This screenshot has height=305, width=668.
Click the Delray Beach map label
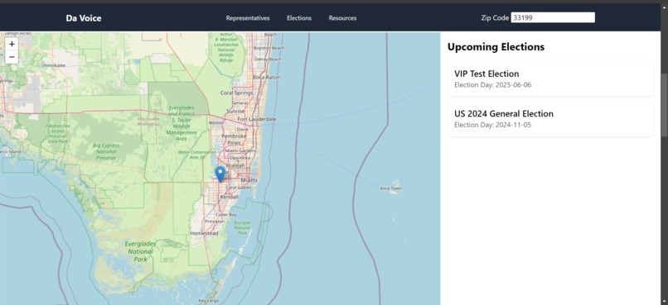click(x=268, y=60)
